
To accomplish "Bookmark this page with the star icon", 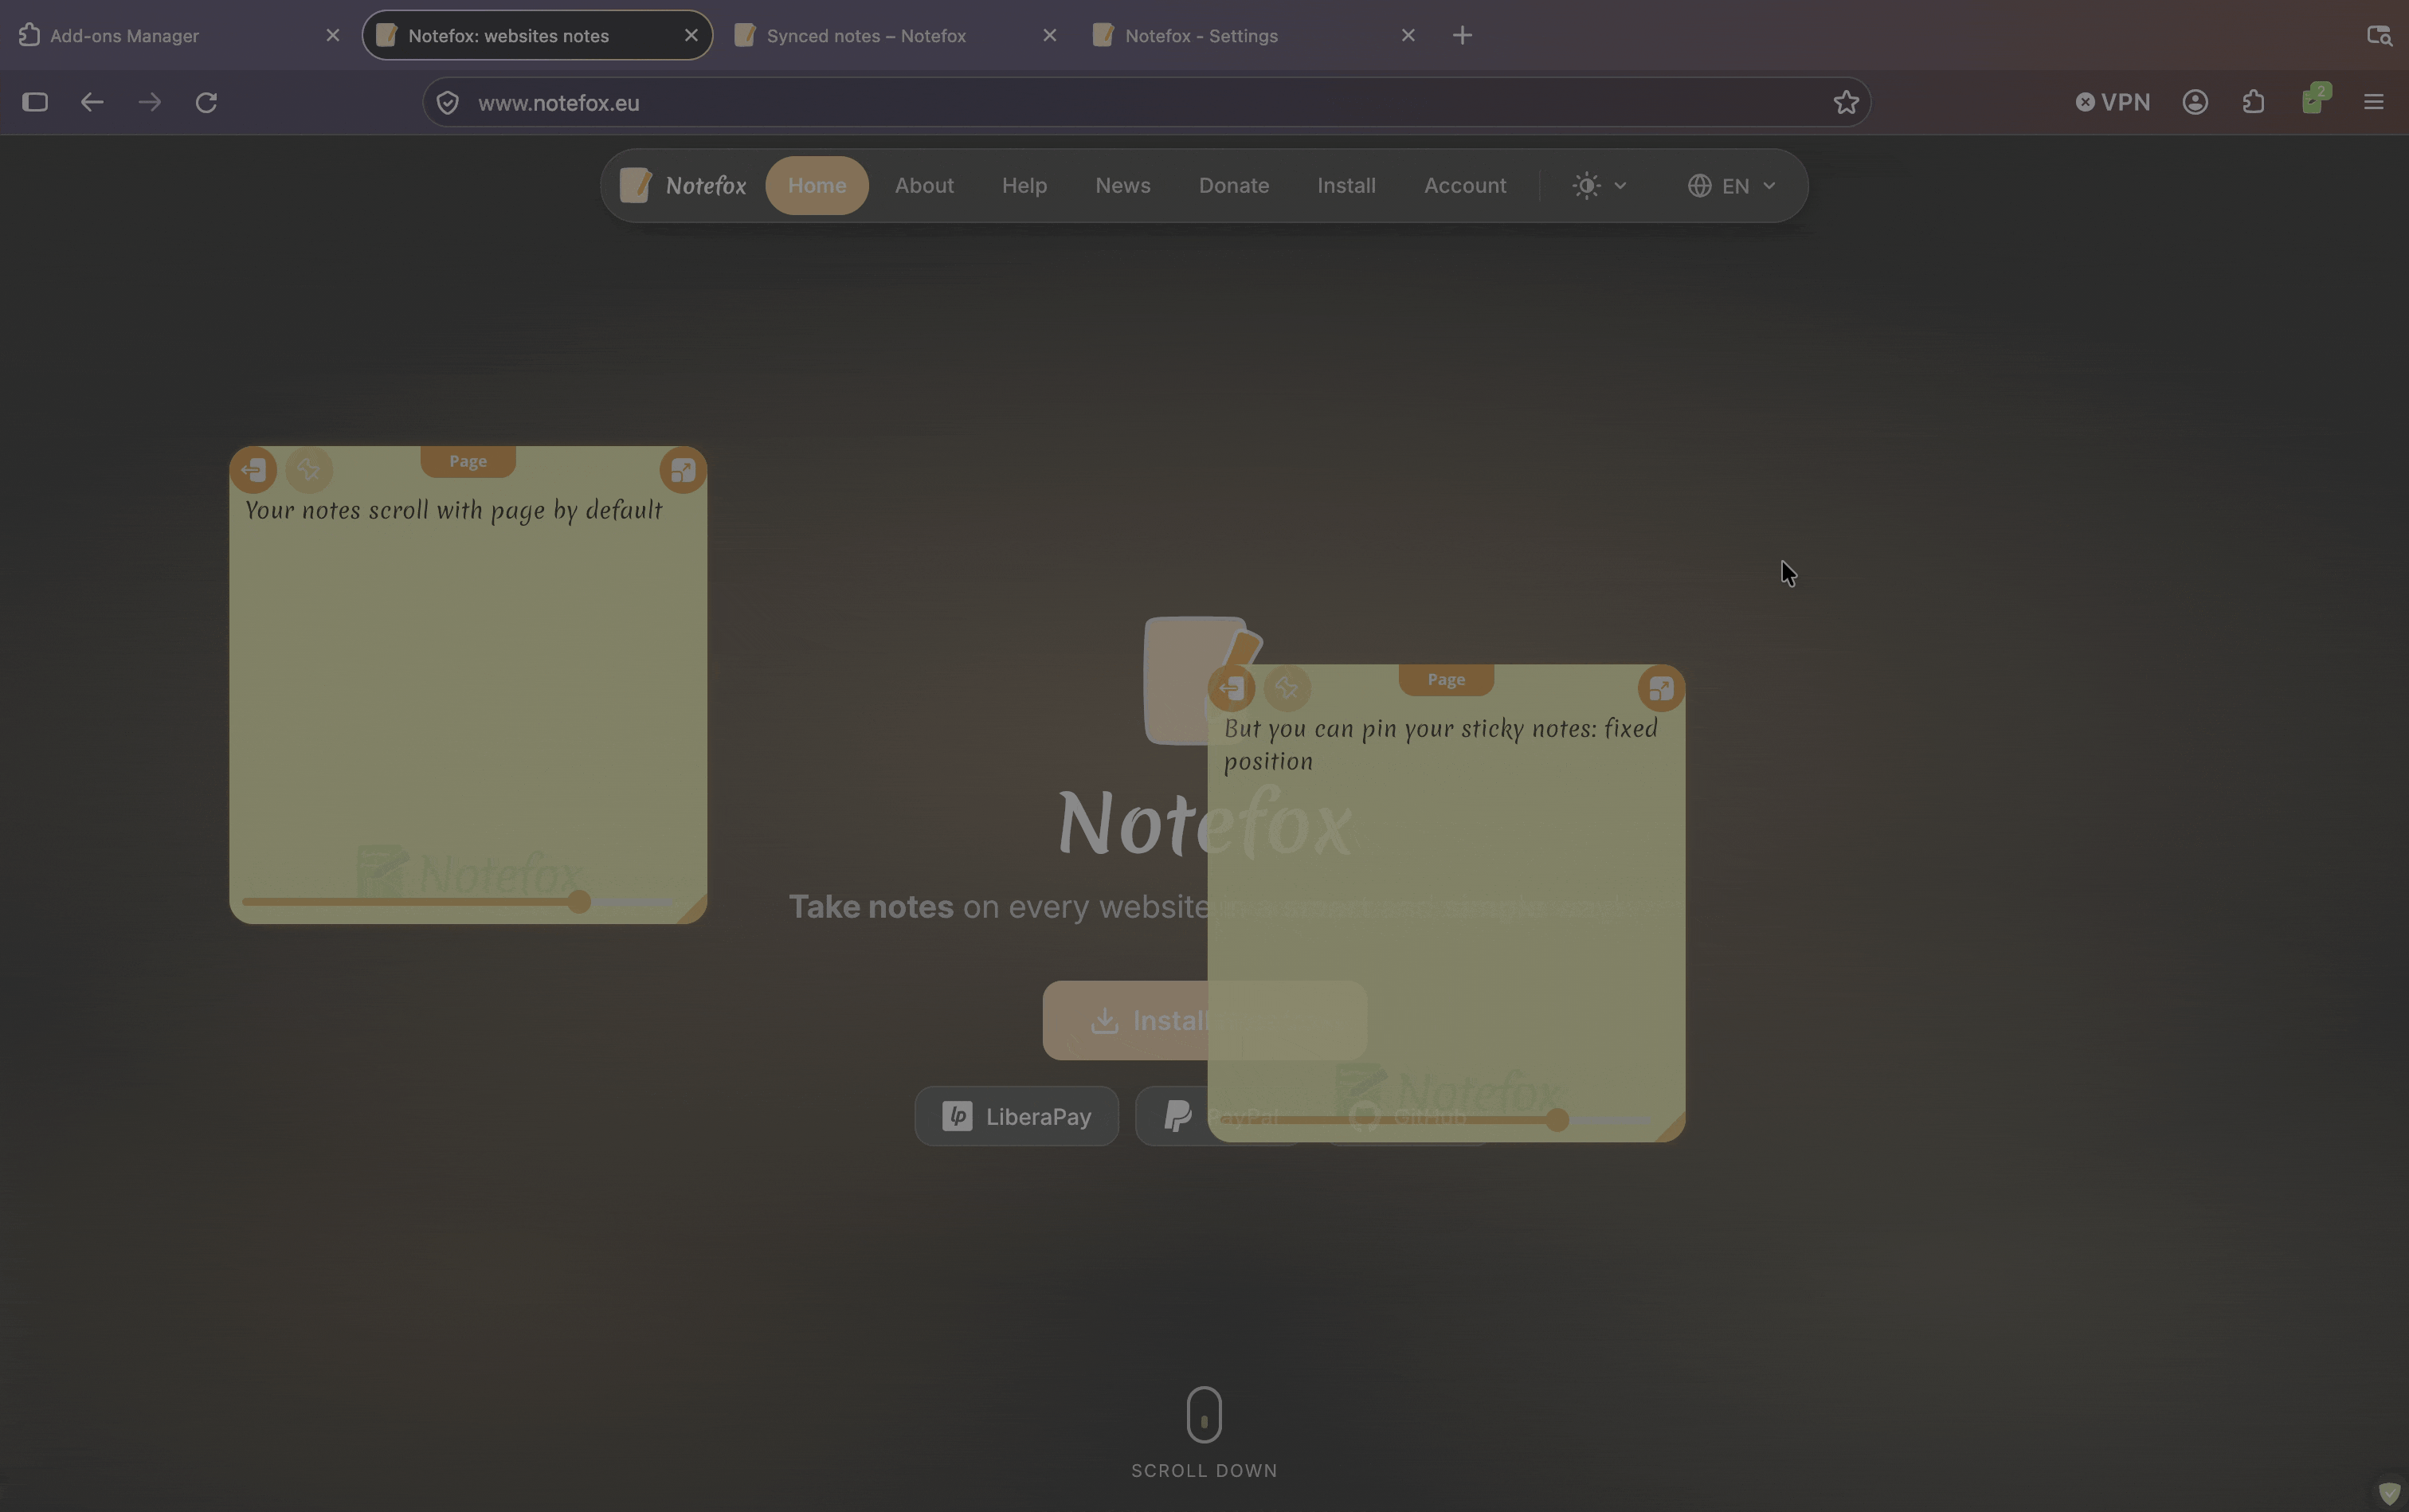I will (1846, 102).
